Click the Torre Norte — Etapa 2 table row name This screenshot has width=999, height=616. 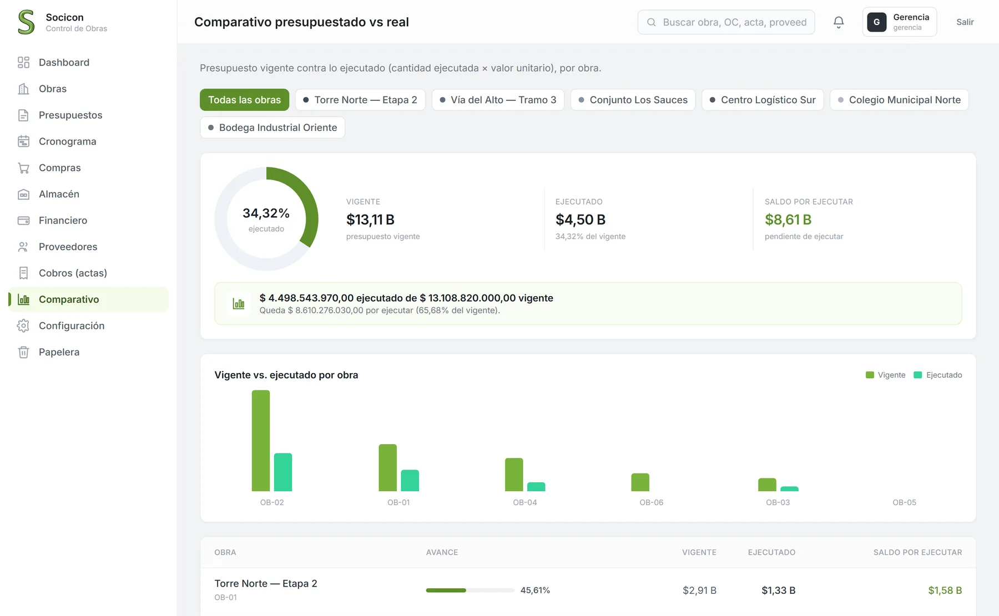(266, 584)
